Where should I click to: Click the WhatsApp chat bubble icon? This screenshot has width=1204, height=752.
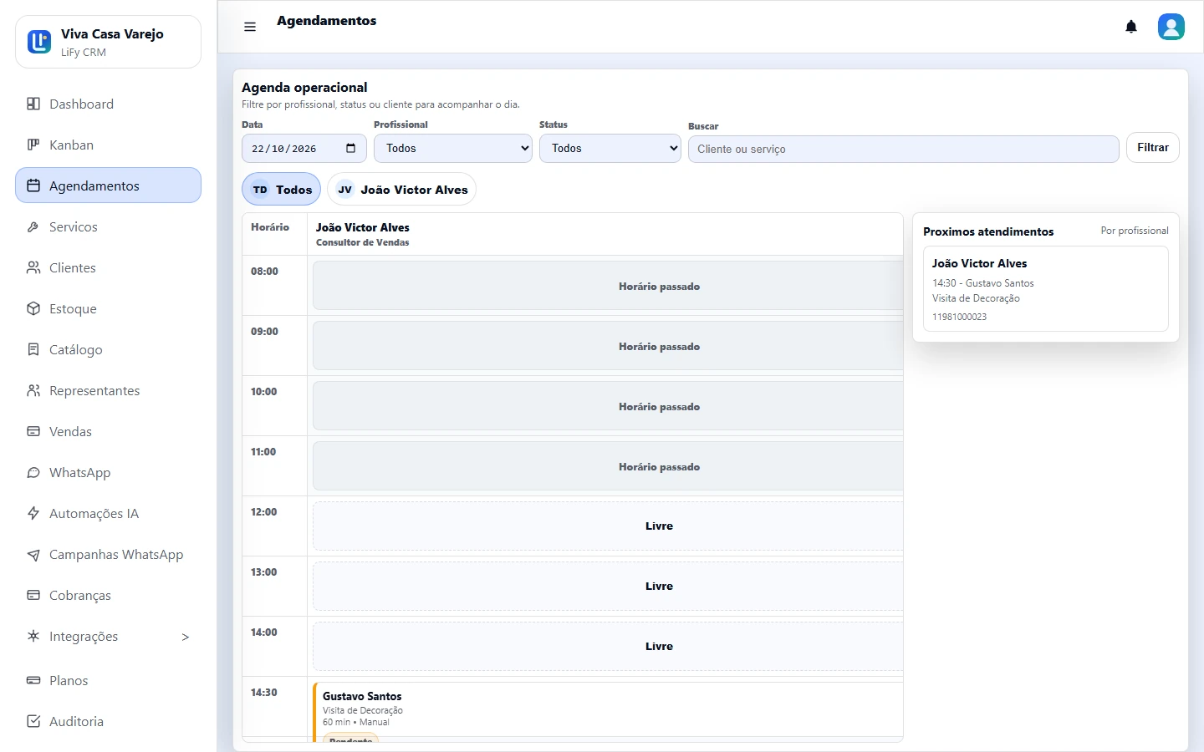[33, 473]
